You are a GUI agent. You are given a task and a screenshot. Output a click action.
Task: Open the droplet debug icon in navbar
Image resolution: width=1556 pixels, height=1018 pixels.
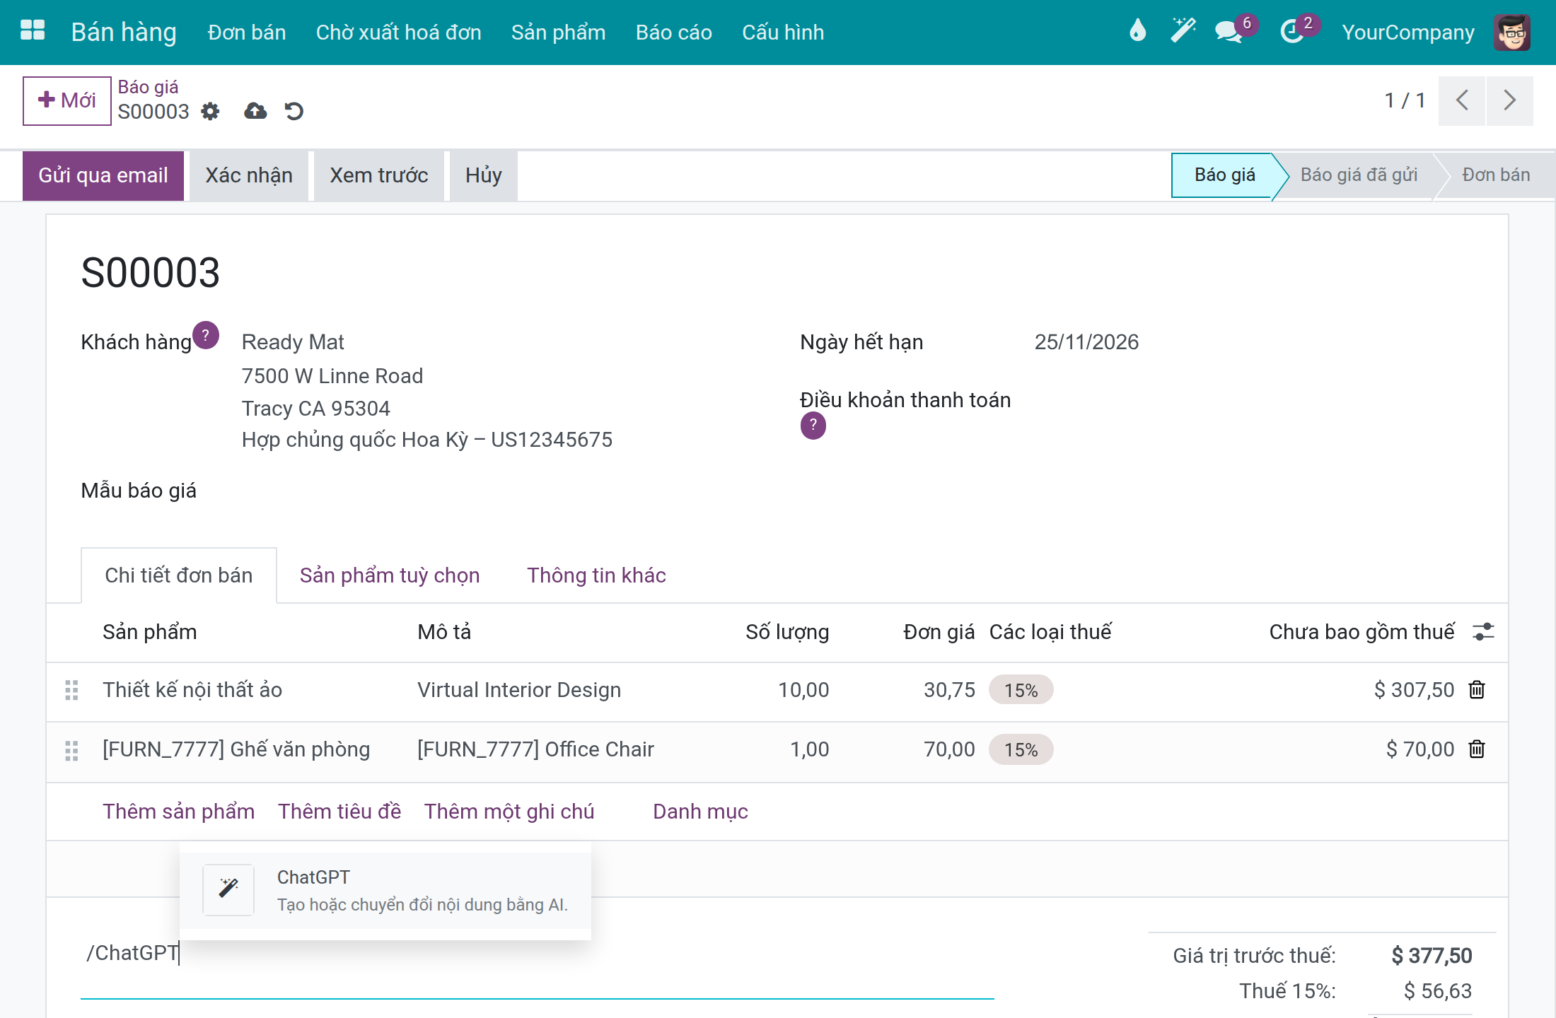point(1137,31)
